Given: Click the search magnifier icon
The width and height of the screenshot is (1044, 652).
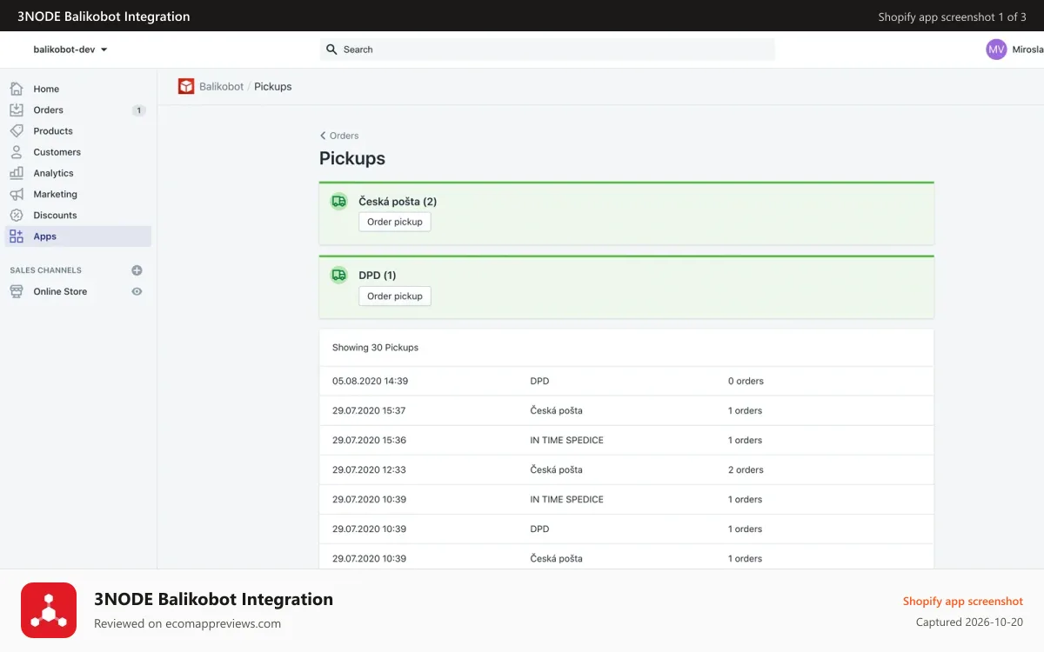Looking at the screenshot, I should click(x=331, y=50).
